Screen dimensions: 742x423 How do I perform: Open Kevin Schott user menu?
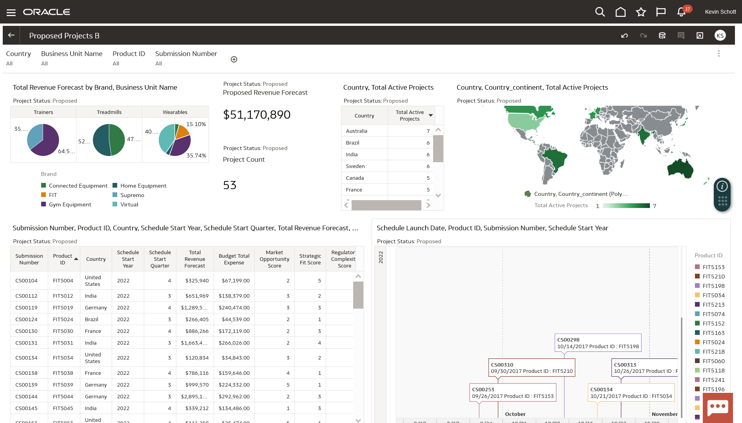[x=720, y=12]
